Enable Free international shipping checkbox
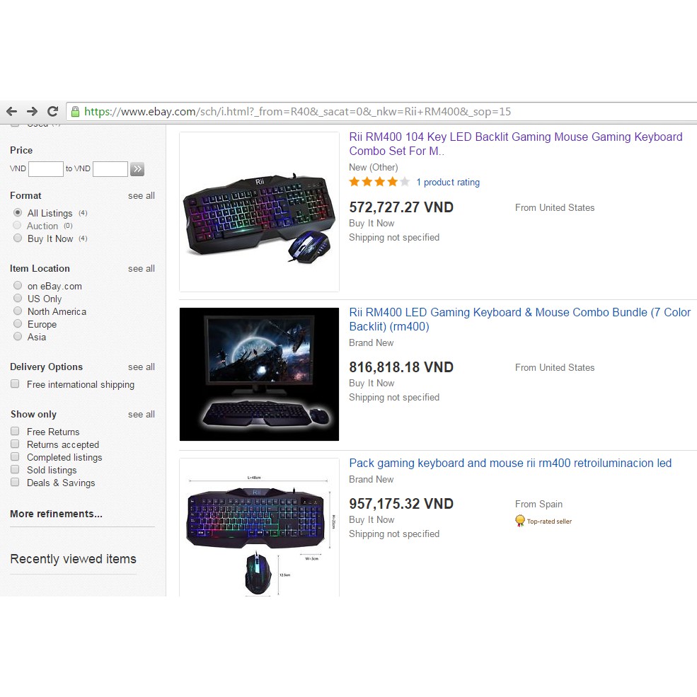 [15, 384]
